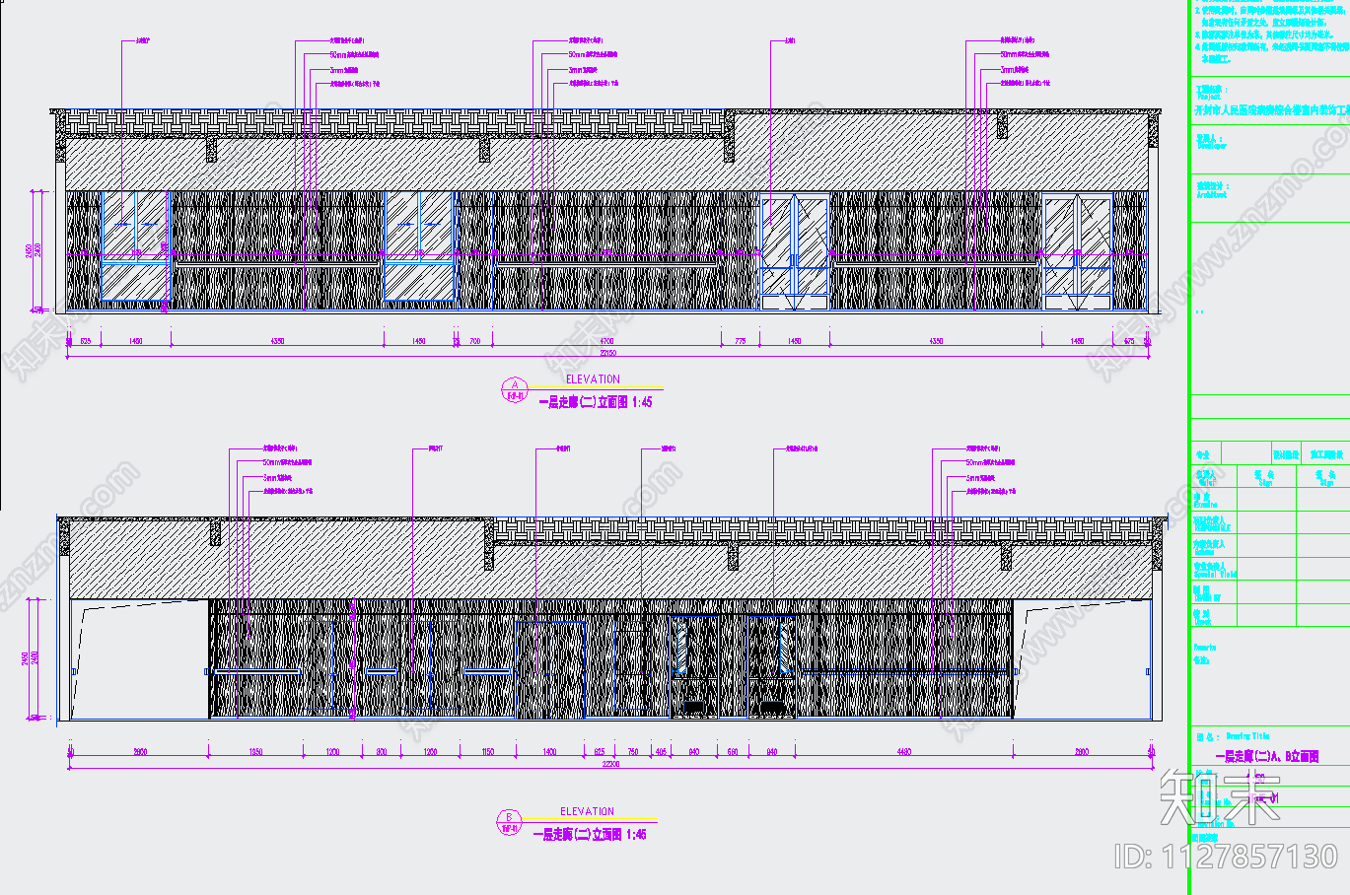This screenshot has width=1350, height=895.
Task: Click the Remarks label in title block
Action: click(1205, 648)
